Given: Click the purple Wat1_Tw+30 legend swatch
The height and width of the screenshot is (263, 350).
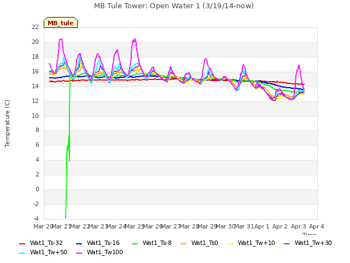Looking at the screenshot, I should pyautogui.click(x=287, y=243).
